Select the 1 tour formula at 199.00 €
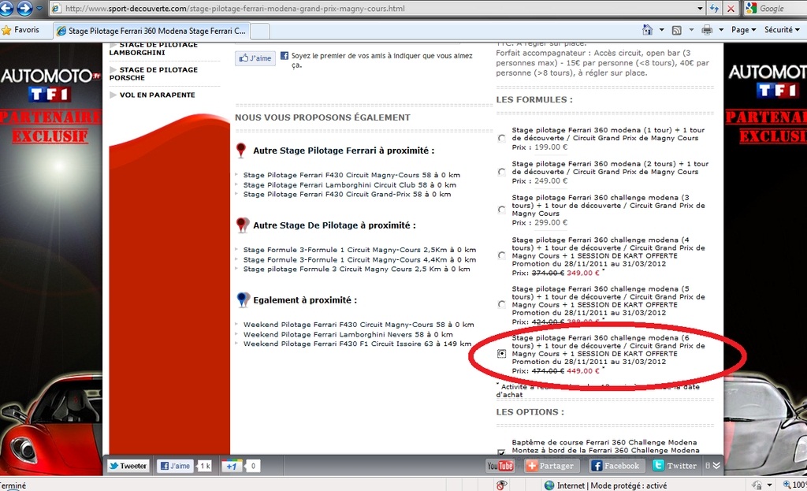Viewport: 807px width, 491px height. tap(502, 139)
